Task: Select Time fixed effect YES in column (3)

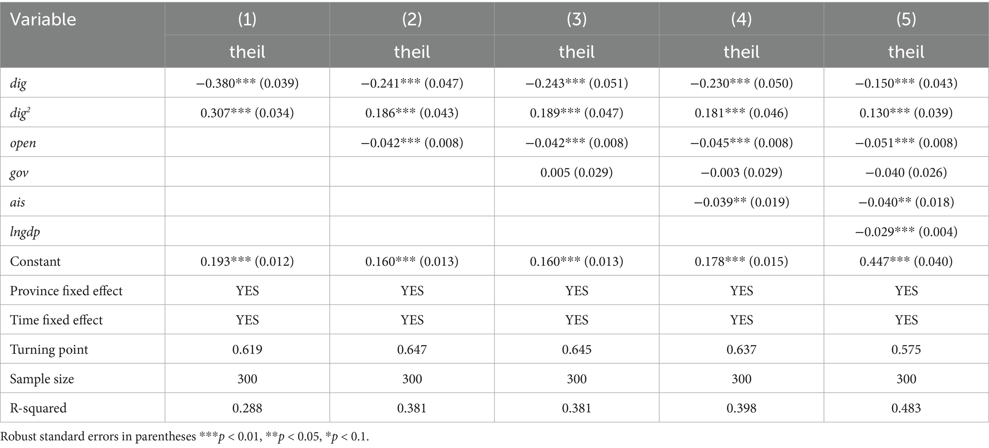Action: pyautogui.click(x=577, y=320)
